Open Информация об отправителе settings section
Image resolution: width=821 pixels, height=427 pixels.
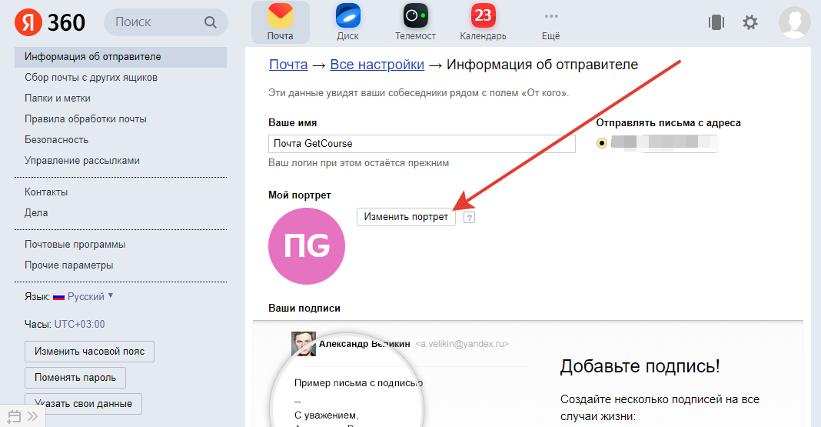121,57
